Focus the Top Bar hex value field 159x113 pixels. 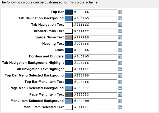pos(95,12)
